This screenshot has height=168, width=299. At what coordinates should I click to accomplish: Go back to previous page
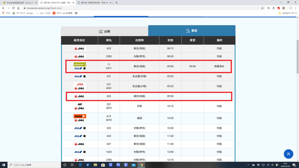[3, 8]
